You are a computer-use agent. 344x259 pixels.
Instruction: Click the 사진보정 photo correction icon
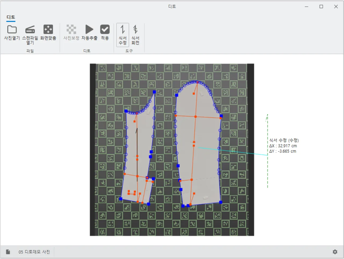71,32
